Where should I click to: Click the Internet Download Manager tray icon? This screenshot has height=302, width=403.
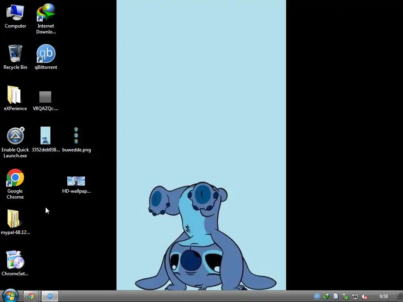pyautogui.click(x=326, y=296)
